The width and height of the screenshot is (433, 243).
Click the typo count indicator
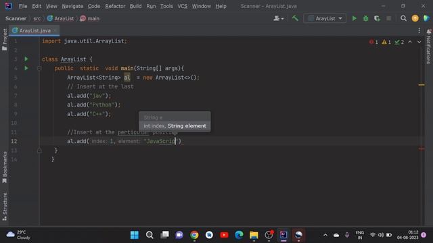(x=399, y=42)
